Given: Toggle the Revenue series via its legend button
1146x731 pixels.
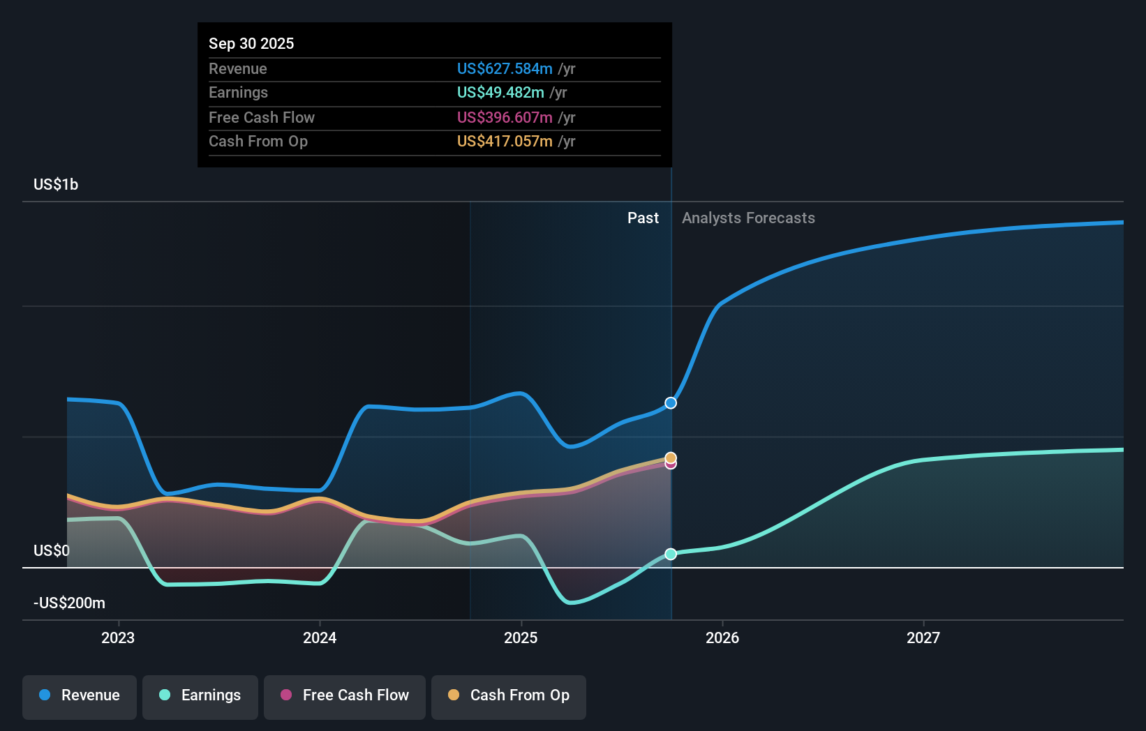Looking at the screenshot, I should [x=79, y=695].
